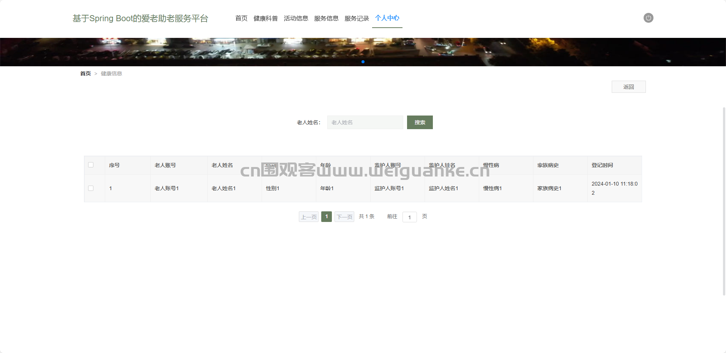Click the vertical page scrollbar
Image resolution: width=726 pixels, height=353 pixels.
click(x=724, y=201)
